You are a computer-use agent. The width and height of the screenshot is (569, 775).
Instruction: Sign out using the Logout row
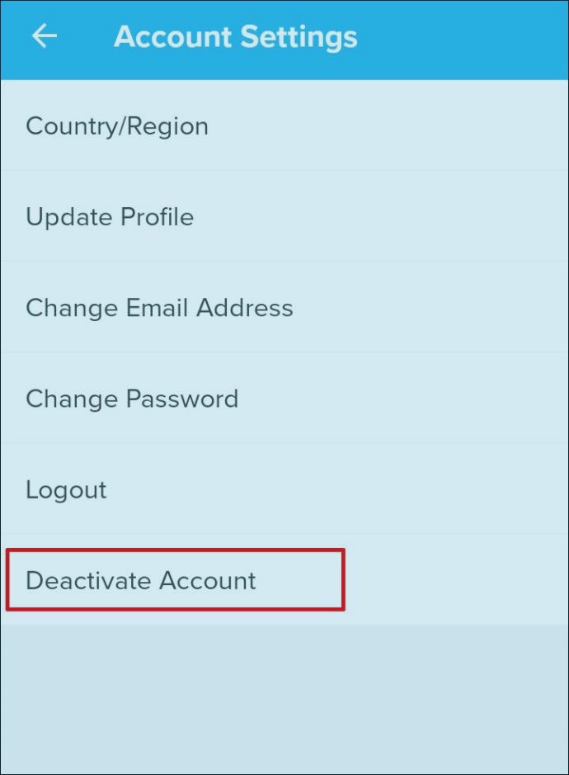click(x=66, y=489)
